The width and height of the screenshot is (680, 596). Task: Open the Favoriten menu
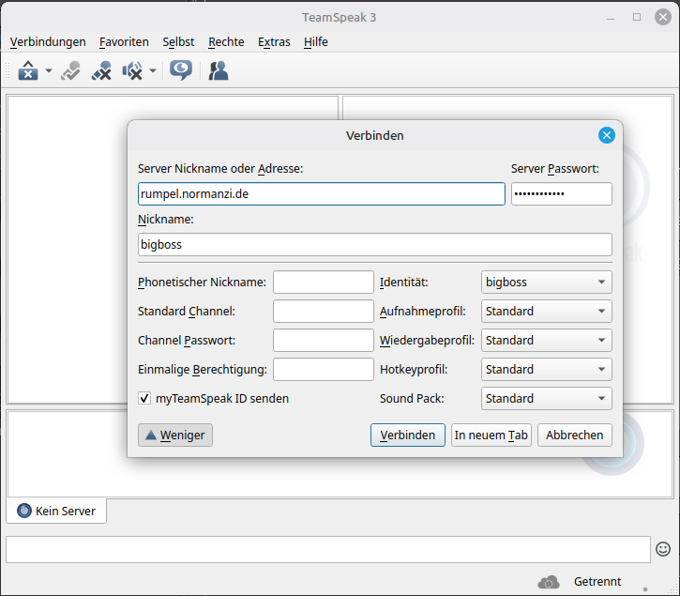pyautogui.click(x=124, y=41)
